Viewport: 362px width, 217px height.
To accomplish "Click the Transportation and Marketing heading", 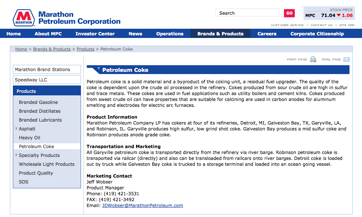I will point(124,147).
